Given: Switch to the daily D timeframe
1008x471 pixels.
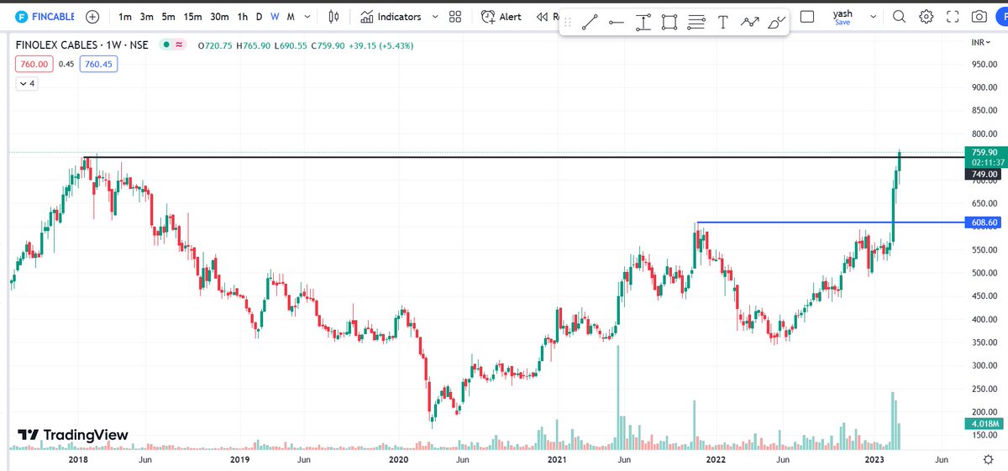Looking at the screenshot, I should (x=259, y=17).
